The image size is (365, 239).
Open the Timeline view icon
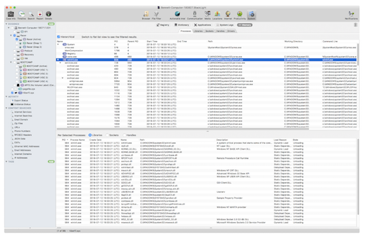pos(22,14)
